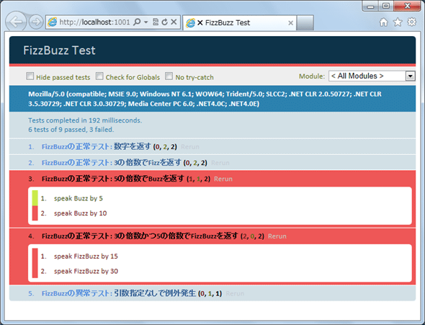Select assertion 'speak Buzz by 10'
Screen dimensions: 425x325
coord(80,213)
